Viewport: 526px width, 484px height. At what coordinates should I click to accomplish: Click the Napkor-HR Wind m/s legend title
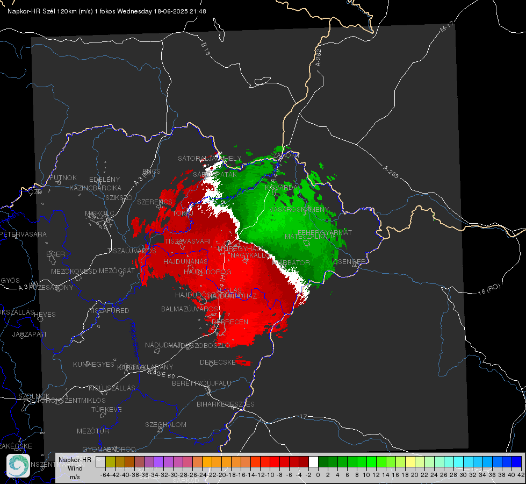tap(75, 468)
